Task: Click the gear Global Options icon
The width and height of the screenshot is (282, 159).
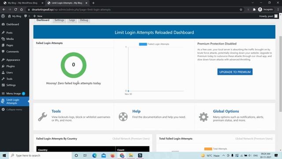Action: [x=204, y=117]
